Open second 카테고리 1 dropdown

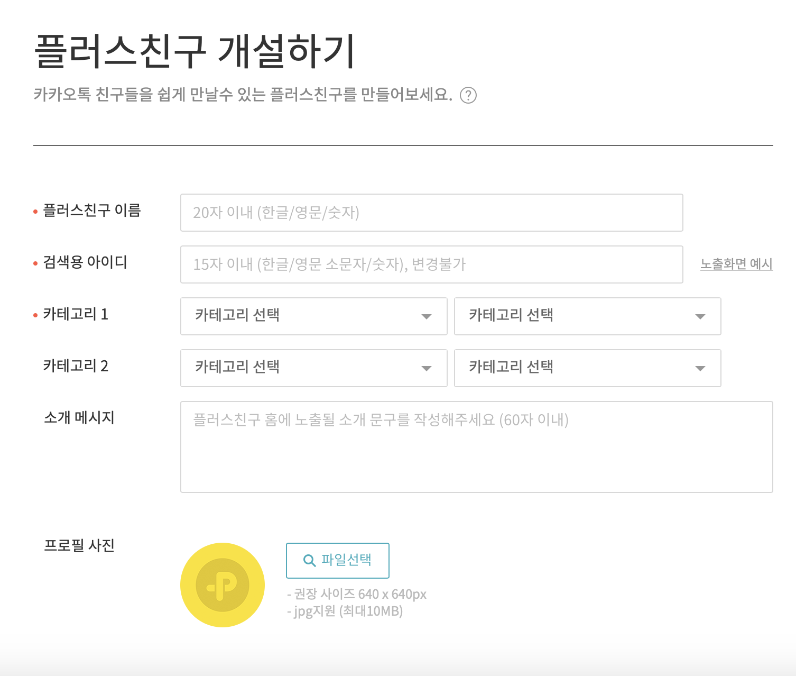pyautogui.click(x=588, y=316)
